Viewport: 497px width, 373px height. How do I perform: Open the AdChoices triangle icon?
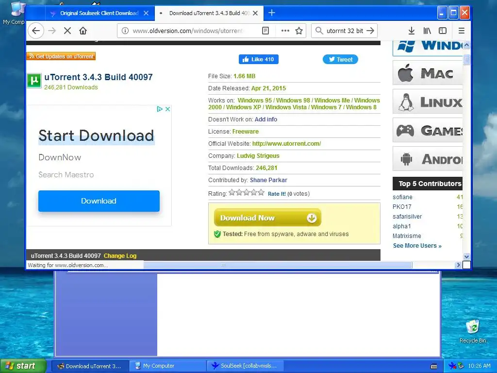point(160,109)
